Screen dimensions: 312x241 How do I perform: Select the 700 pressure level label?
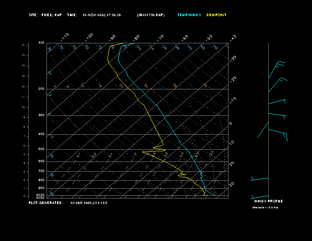point(41,171)
